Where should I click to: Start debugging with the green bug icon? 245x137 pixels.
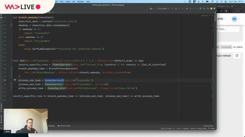[x=176, y=8]
